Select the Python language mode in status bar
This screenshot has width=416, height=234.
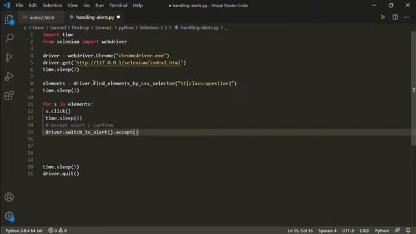tap(382, 231)
